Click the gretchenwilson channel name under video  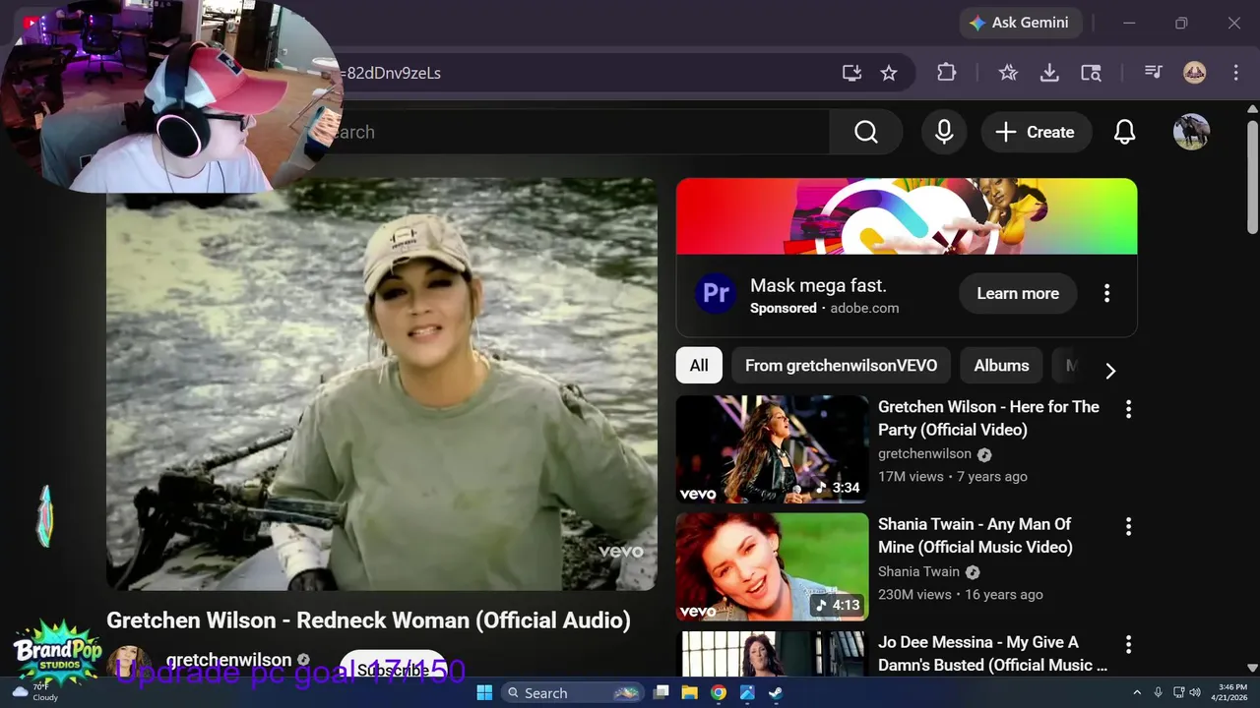point(229,660)
